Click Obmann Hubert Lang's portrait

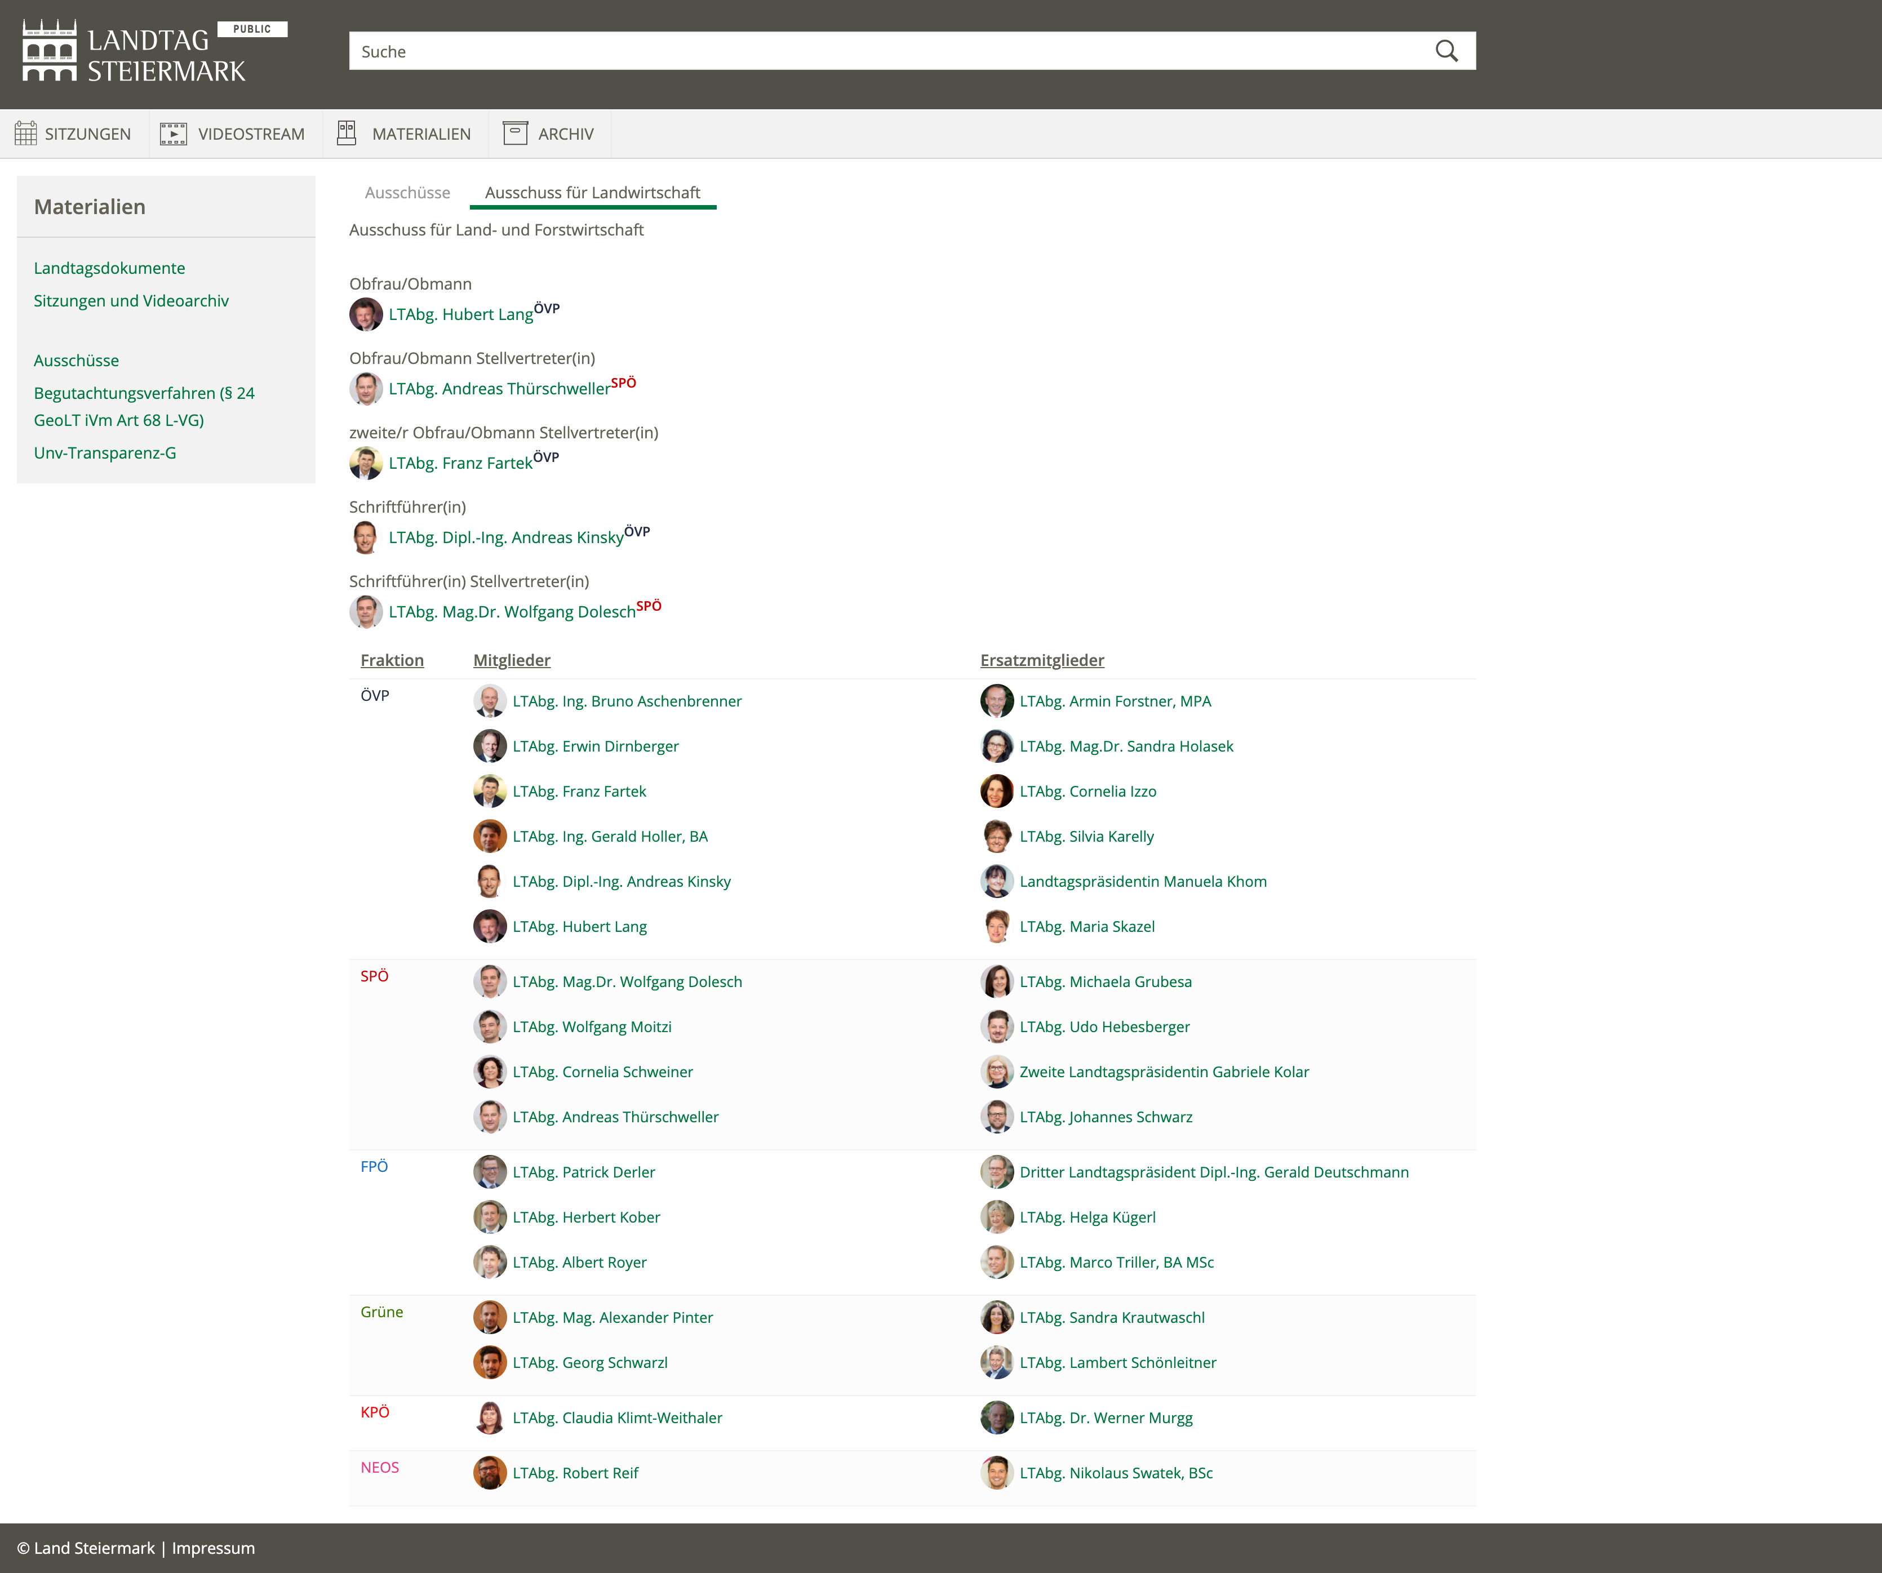tap(366, 314)
